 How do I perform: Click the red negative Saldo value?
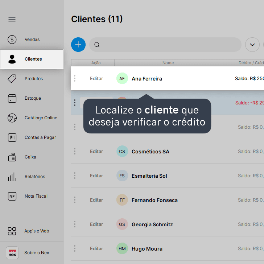(x=249, y=103)
